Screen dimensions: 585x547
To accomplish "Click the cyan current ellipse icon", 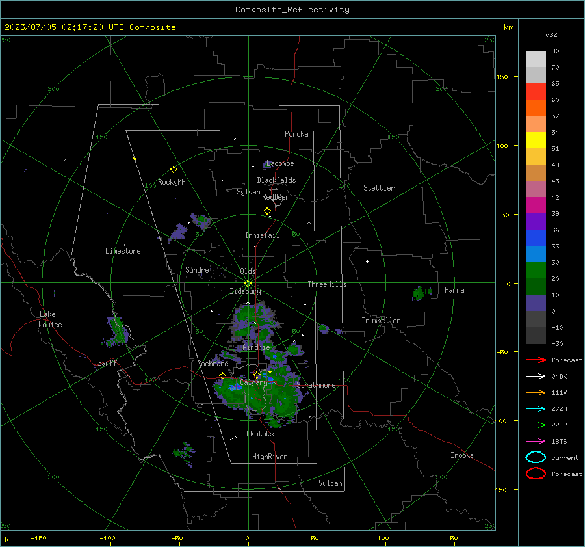I will 536,457.
